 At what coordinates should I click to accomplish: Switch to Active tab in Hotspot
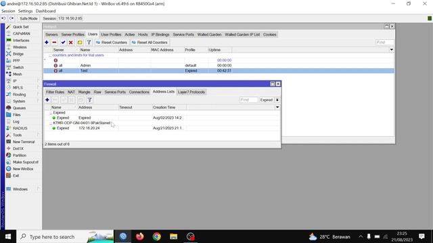pyautogui.click(x=129, y=34)
